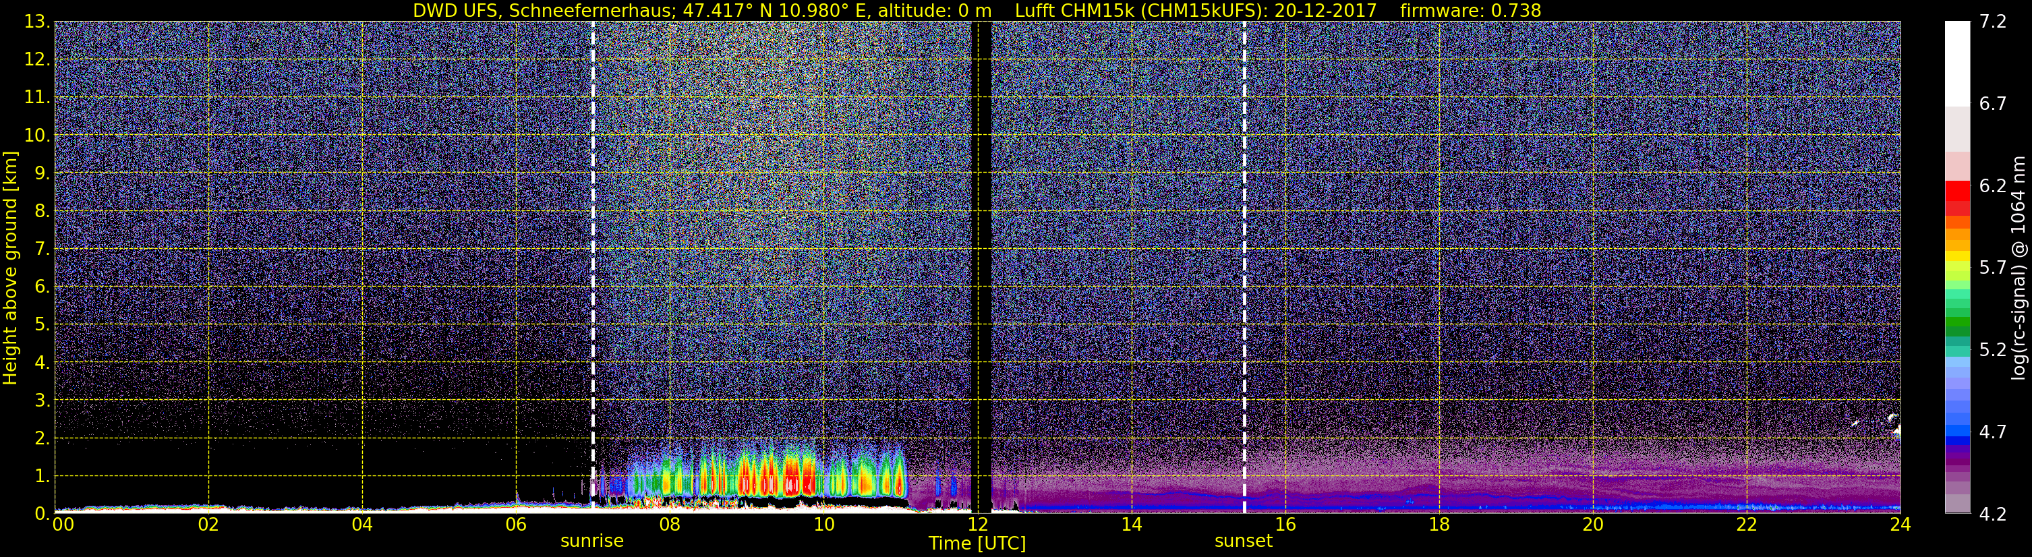Click the white dashed sunset marker line

click(1244, 268)
